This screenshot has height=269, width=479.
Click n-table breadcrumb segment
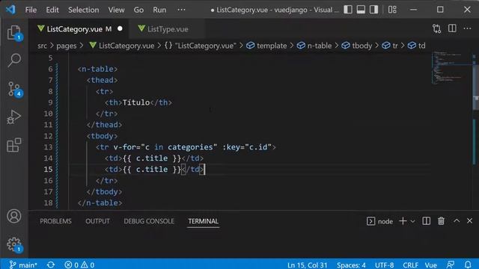(314, 46)
